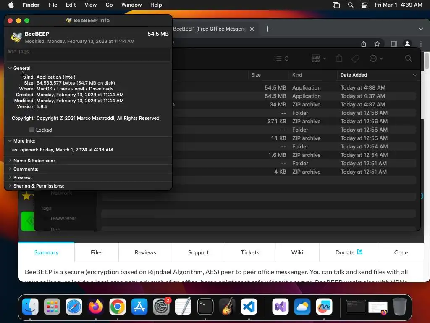Open Launchpad in the Dock
Image resolution: width=430 pixels, height=323 pixels.
(x=52, y=307)
